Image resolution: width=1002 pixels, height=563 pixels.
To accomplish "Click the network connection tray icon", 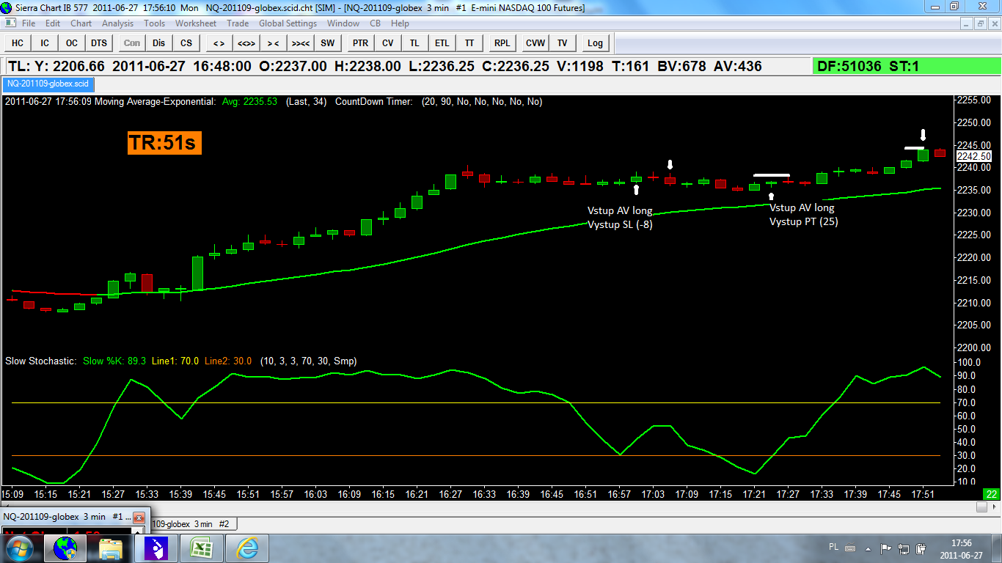I will [904, 548].
